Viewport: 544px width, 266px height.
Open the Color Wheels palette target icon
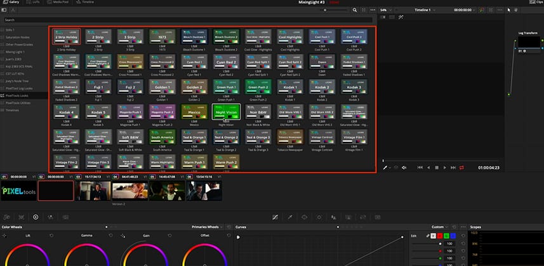36,217
